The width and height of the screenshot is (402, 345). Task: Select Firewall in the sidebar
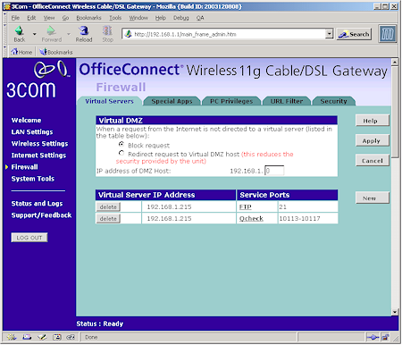(24, 167)
